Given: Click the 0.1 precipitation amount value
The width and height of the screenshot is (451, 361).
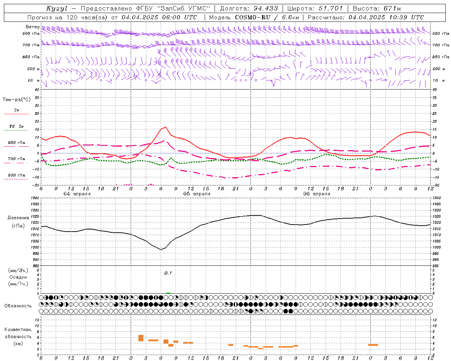Looking at the screenshot, I should point(168,273).
